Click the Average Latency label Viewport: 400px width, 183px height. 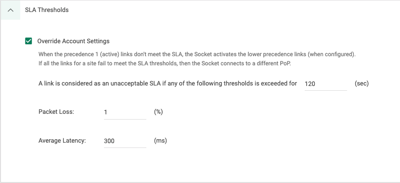click(x=62, y=141)
